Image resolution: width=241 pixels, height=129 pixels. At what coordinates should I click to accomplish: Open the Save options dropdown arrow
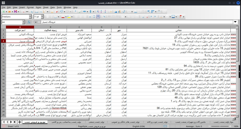(x=18, y=12)
